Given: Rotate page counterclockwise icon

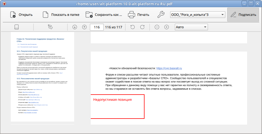Looking at the screenshot, I should pyautogui.click(x=132, y=27).
